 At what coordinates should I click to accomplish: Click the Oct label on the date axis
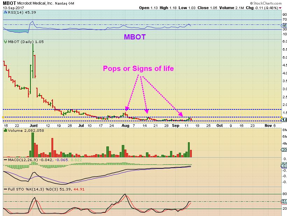(x=219, y=125)
